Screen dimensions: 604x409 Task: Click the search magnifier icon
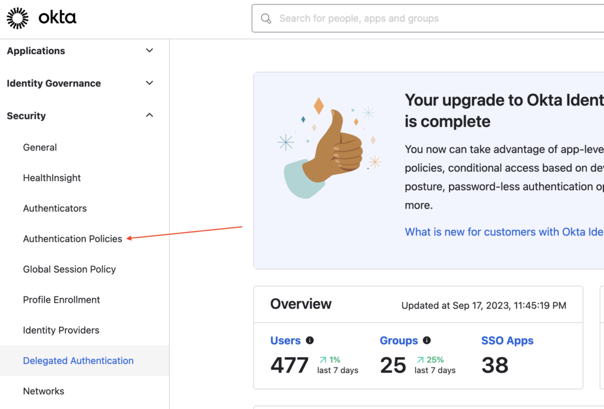click(x=266, y=18)
